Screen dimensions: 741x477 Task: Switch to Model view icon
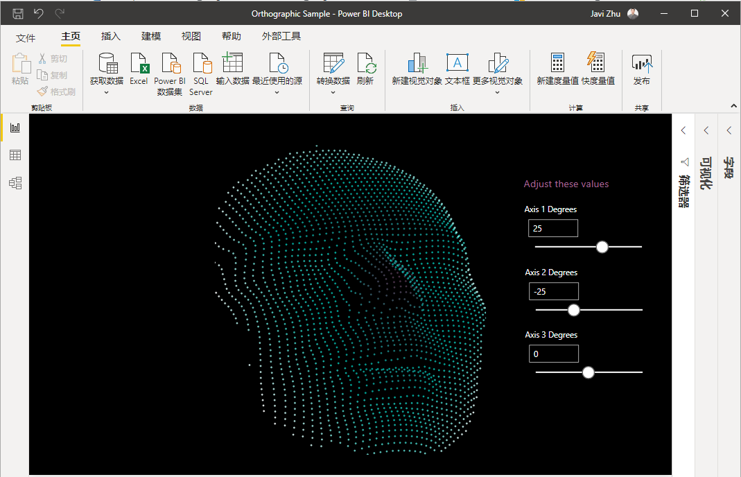15,183
